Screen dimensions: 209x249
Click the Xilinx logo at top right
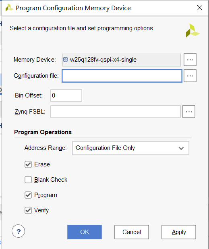tap(192, 30)
